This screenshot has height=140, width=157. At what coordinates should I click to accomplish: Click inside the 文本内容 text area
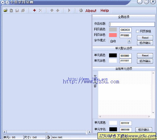coord(124,93)
